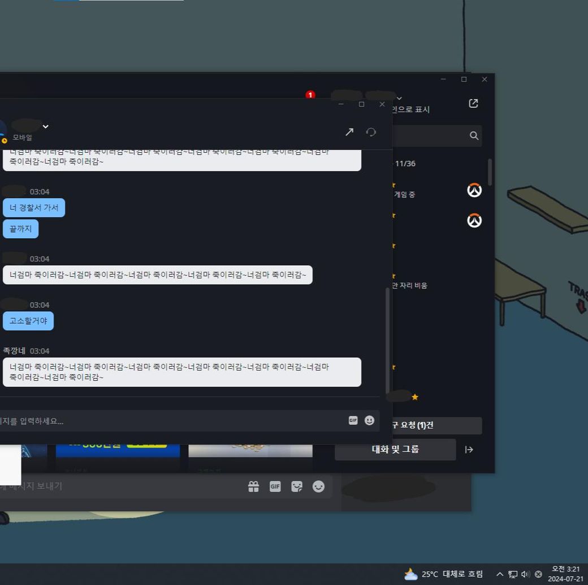Screen dimensions: 588x585
Task: Toggle the system volume icon in the tray
Action: coord(525,574)
